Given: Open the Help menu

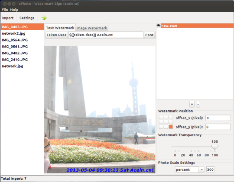Looking at the screenshot, I should point(14,10).
